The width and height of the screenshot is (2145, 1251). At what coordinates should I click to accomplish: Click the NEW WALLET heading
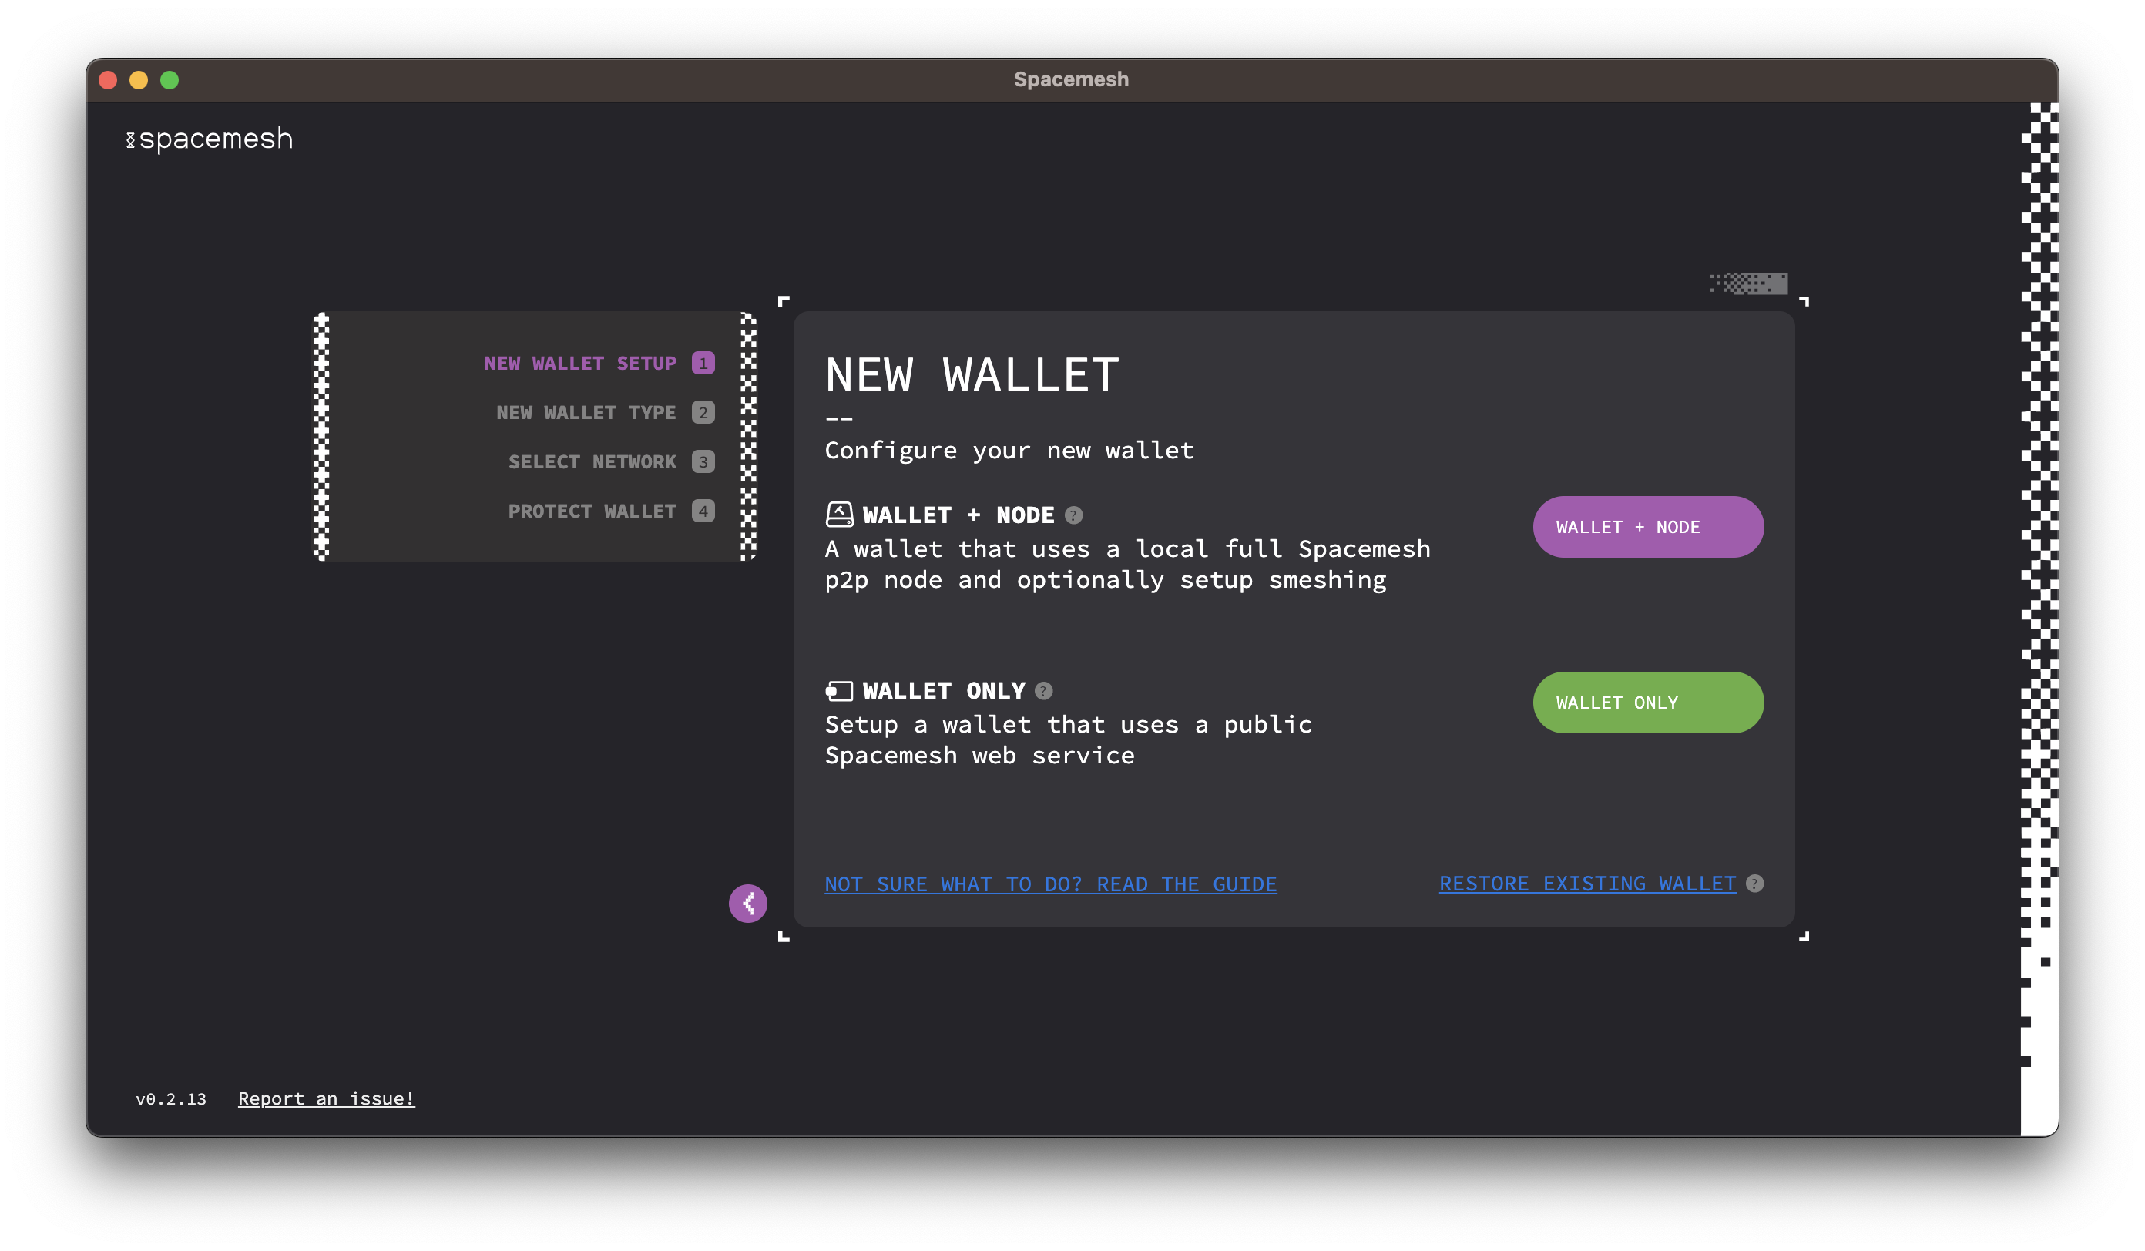(972, 374)
